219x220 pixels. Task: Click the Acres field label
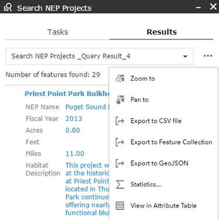(x=34, y=130)
